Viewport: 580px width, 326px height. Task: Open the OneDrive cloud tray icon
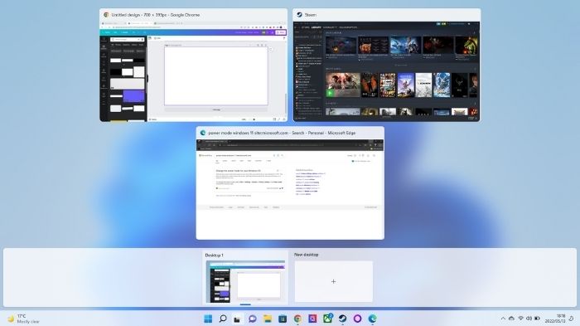tap(511, 319)
